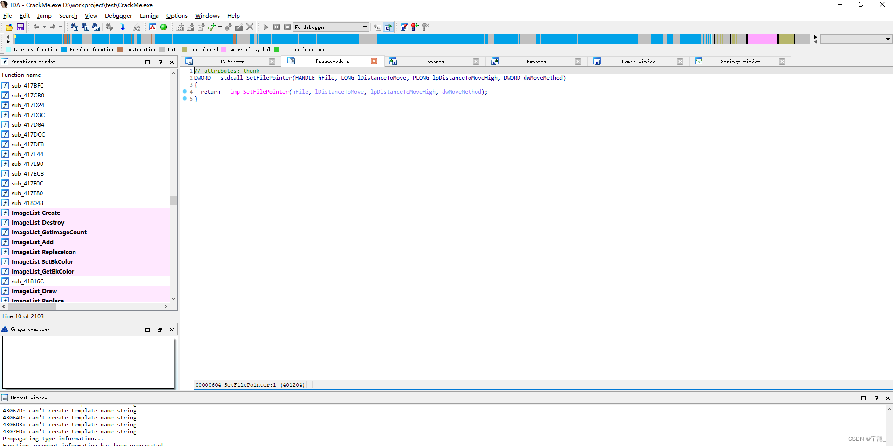
Task: Stop the process in debugger toolbar
Action: (x=287, y=27)
